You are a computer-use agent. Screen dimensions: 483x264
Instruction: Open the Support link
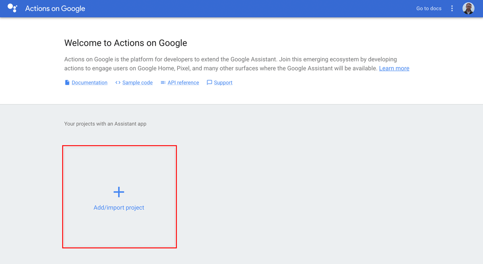[223, 83]
